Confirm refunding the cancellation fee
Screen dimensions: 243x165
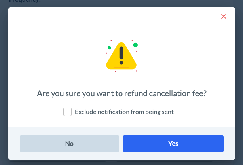(173, 144)
